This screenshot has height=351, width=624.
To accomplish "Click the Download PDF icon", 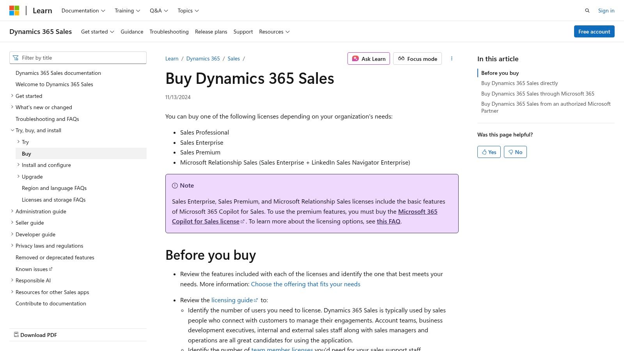I will [16, 335].
